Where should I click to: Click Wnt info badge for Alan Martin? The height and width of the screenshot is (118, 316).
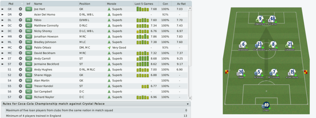click(x=28, y=81)
